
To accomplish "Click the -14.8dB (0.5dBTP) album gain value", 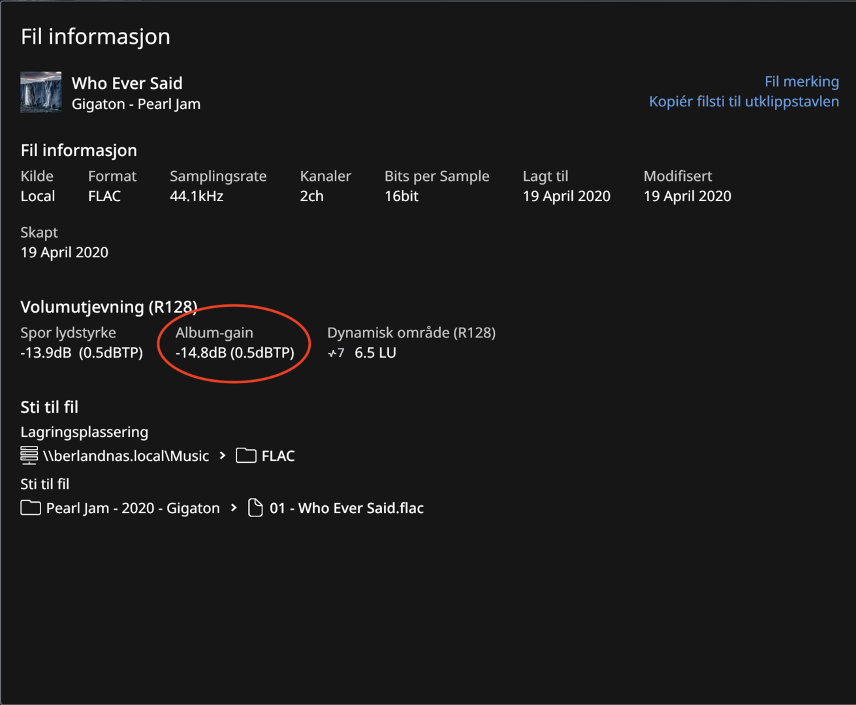I will 235,352.
